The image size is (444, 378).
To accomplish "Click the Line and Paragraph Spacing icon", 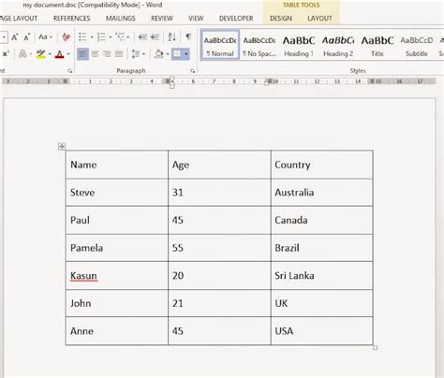I will tap(136, 54).
